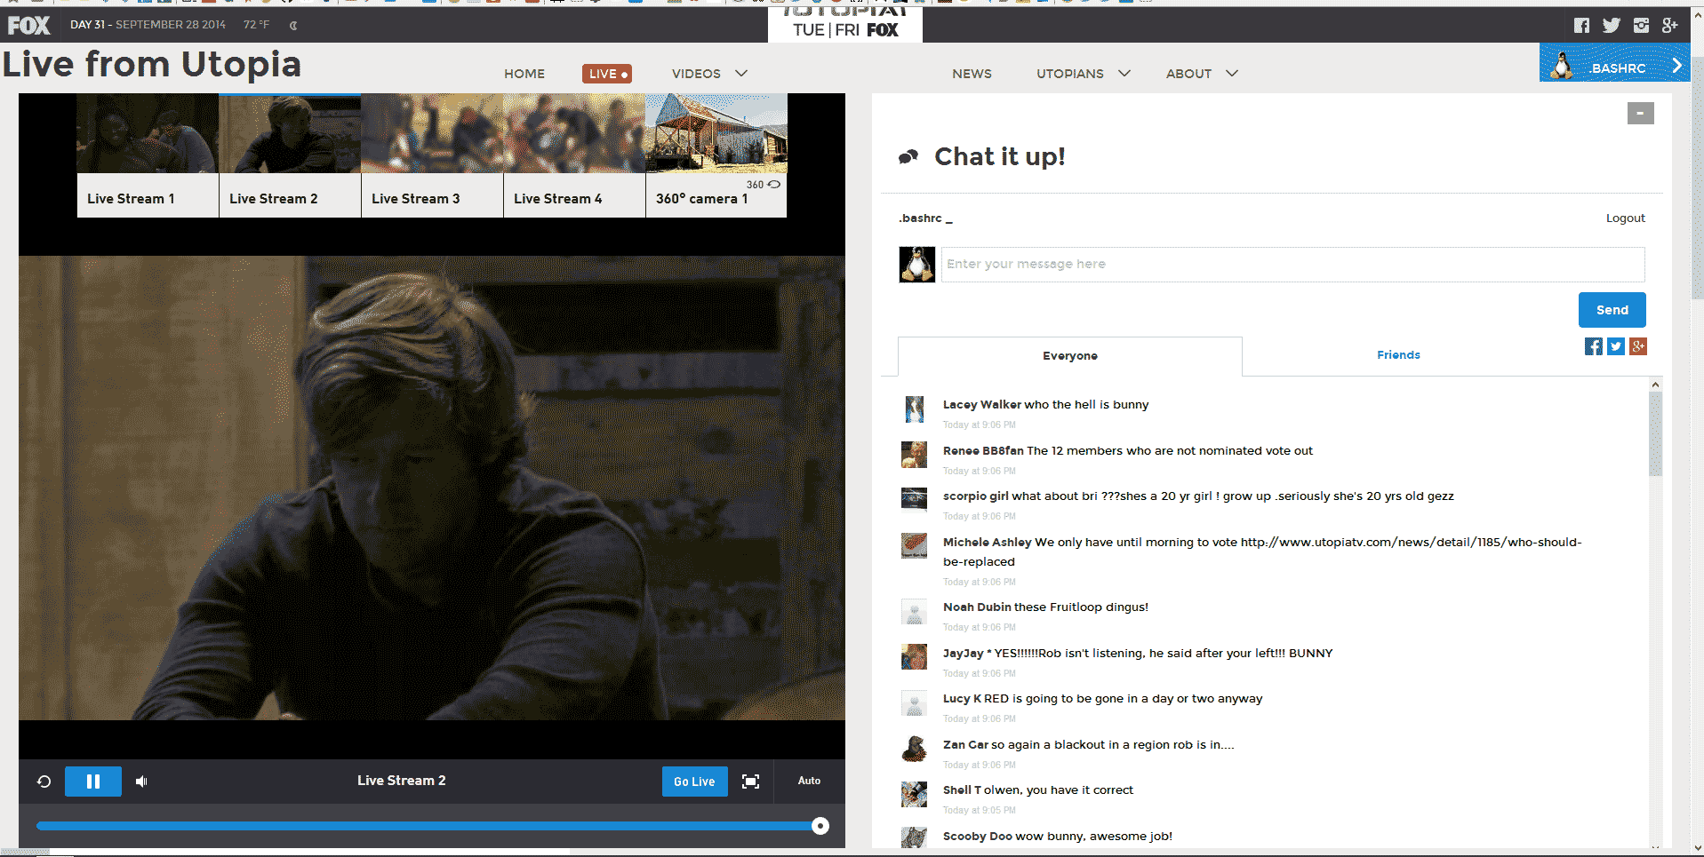Open Zan Car's chat avatar
The image size is (1704, 857).
[x=914, y=749]
